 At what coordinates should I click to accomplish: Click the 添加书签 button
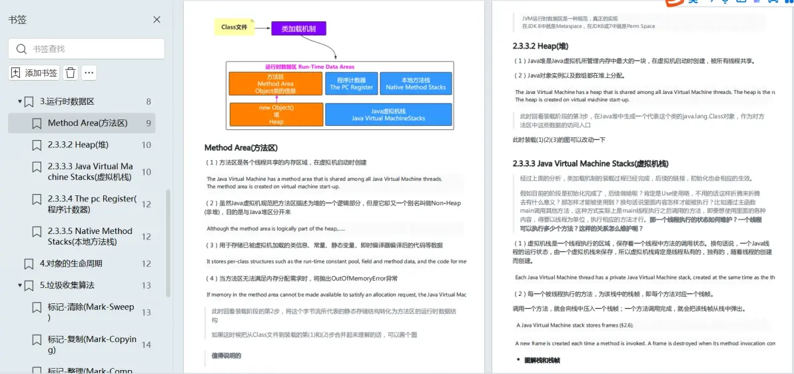pos(34,73)
